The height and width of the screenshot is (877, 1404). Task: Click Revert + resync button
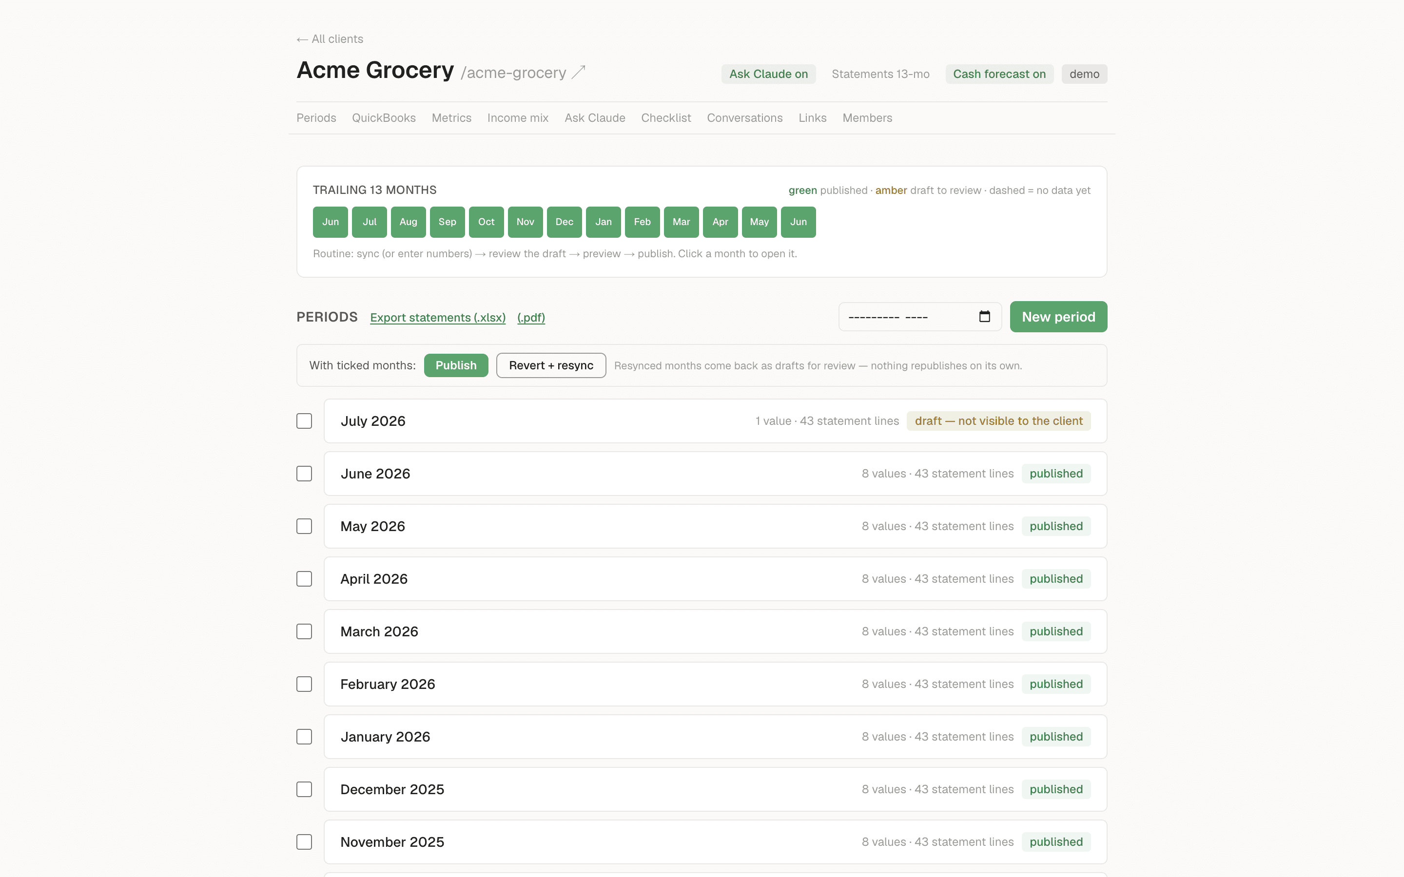[551, 365]
